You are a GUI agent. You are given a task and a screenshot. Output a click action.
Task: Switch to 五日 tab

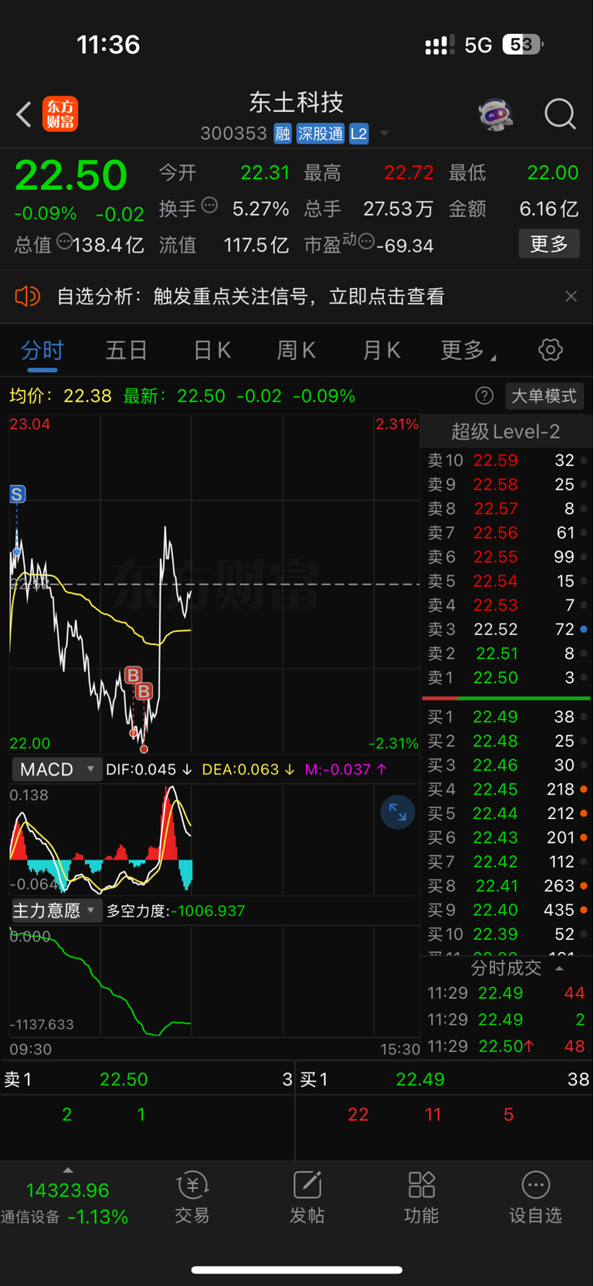tap(127, 350)
